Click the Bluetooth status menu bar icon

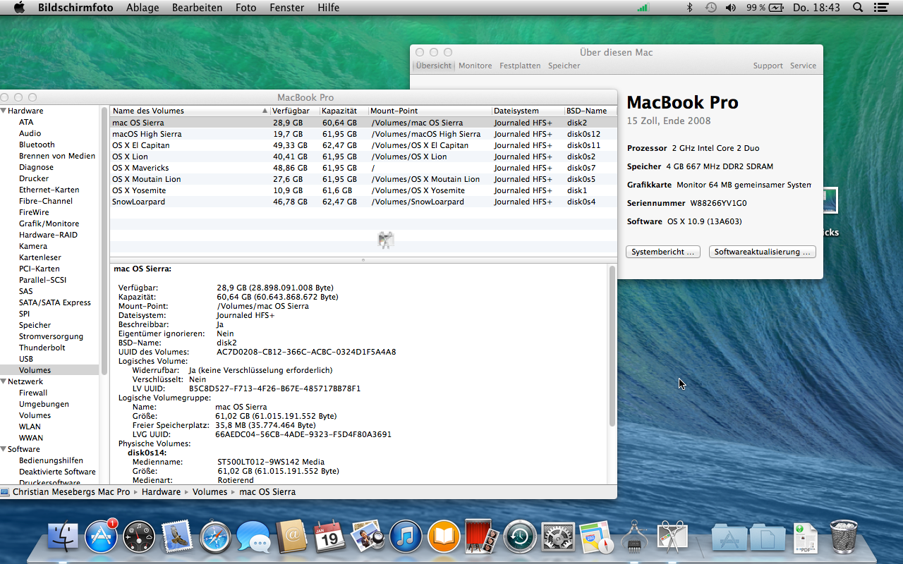690,8
